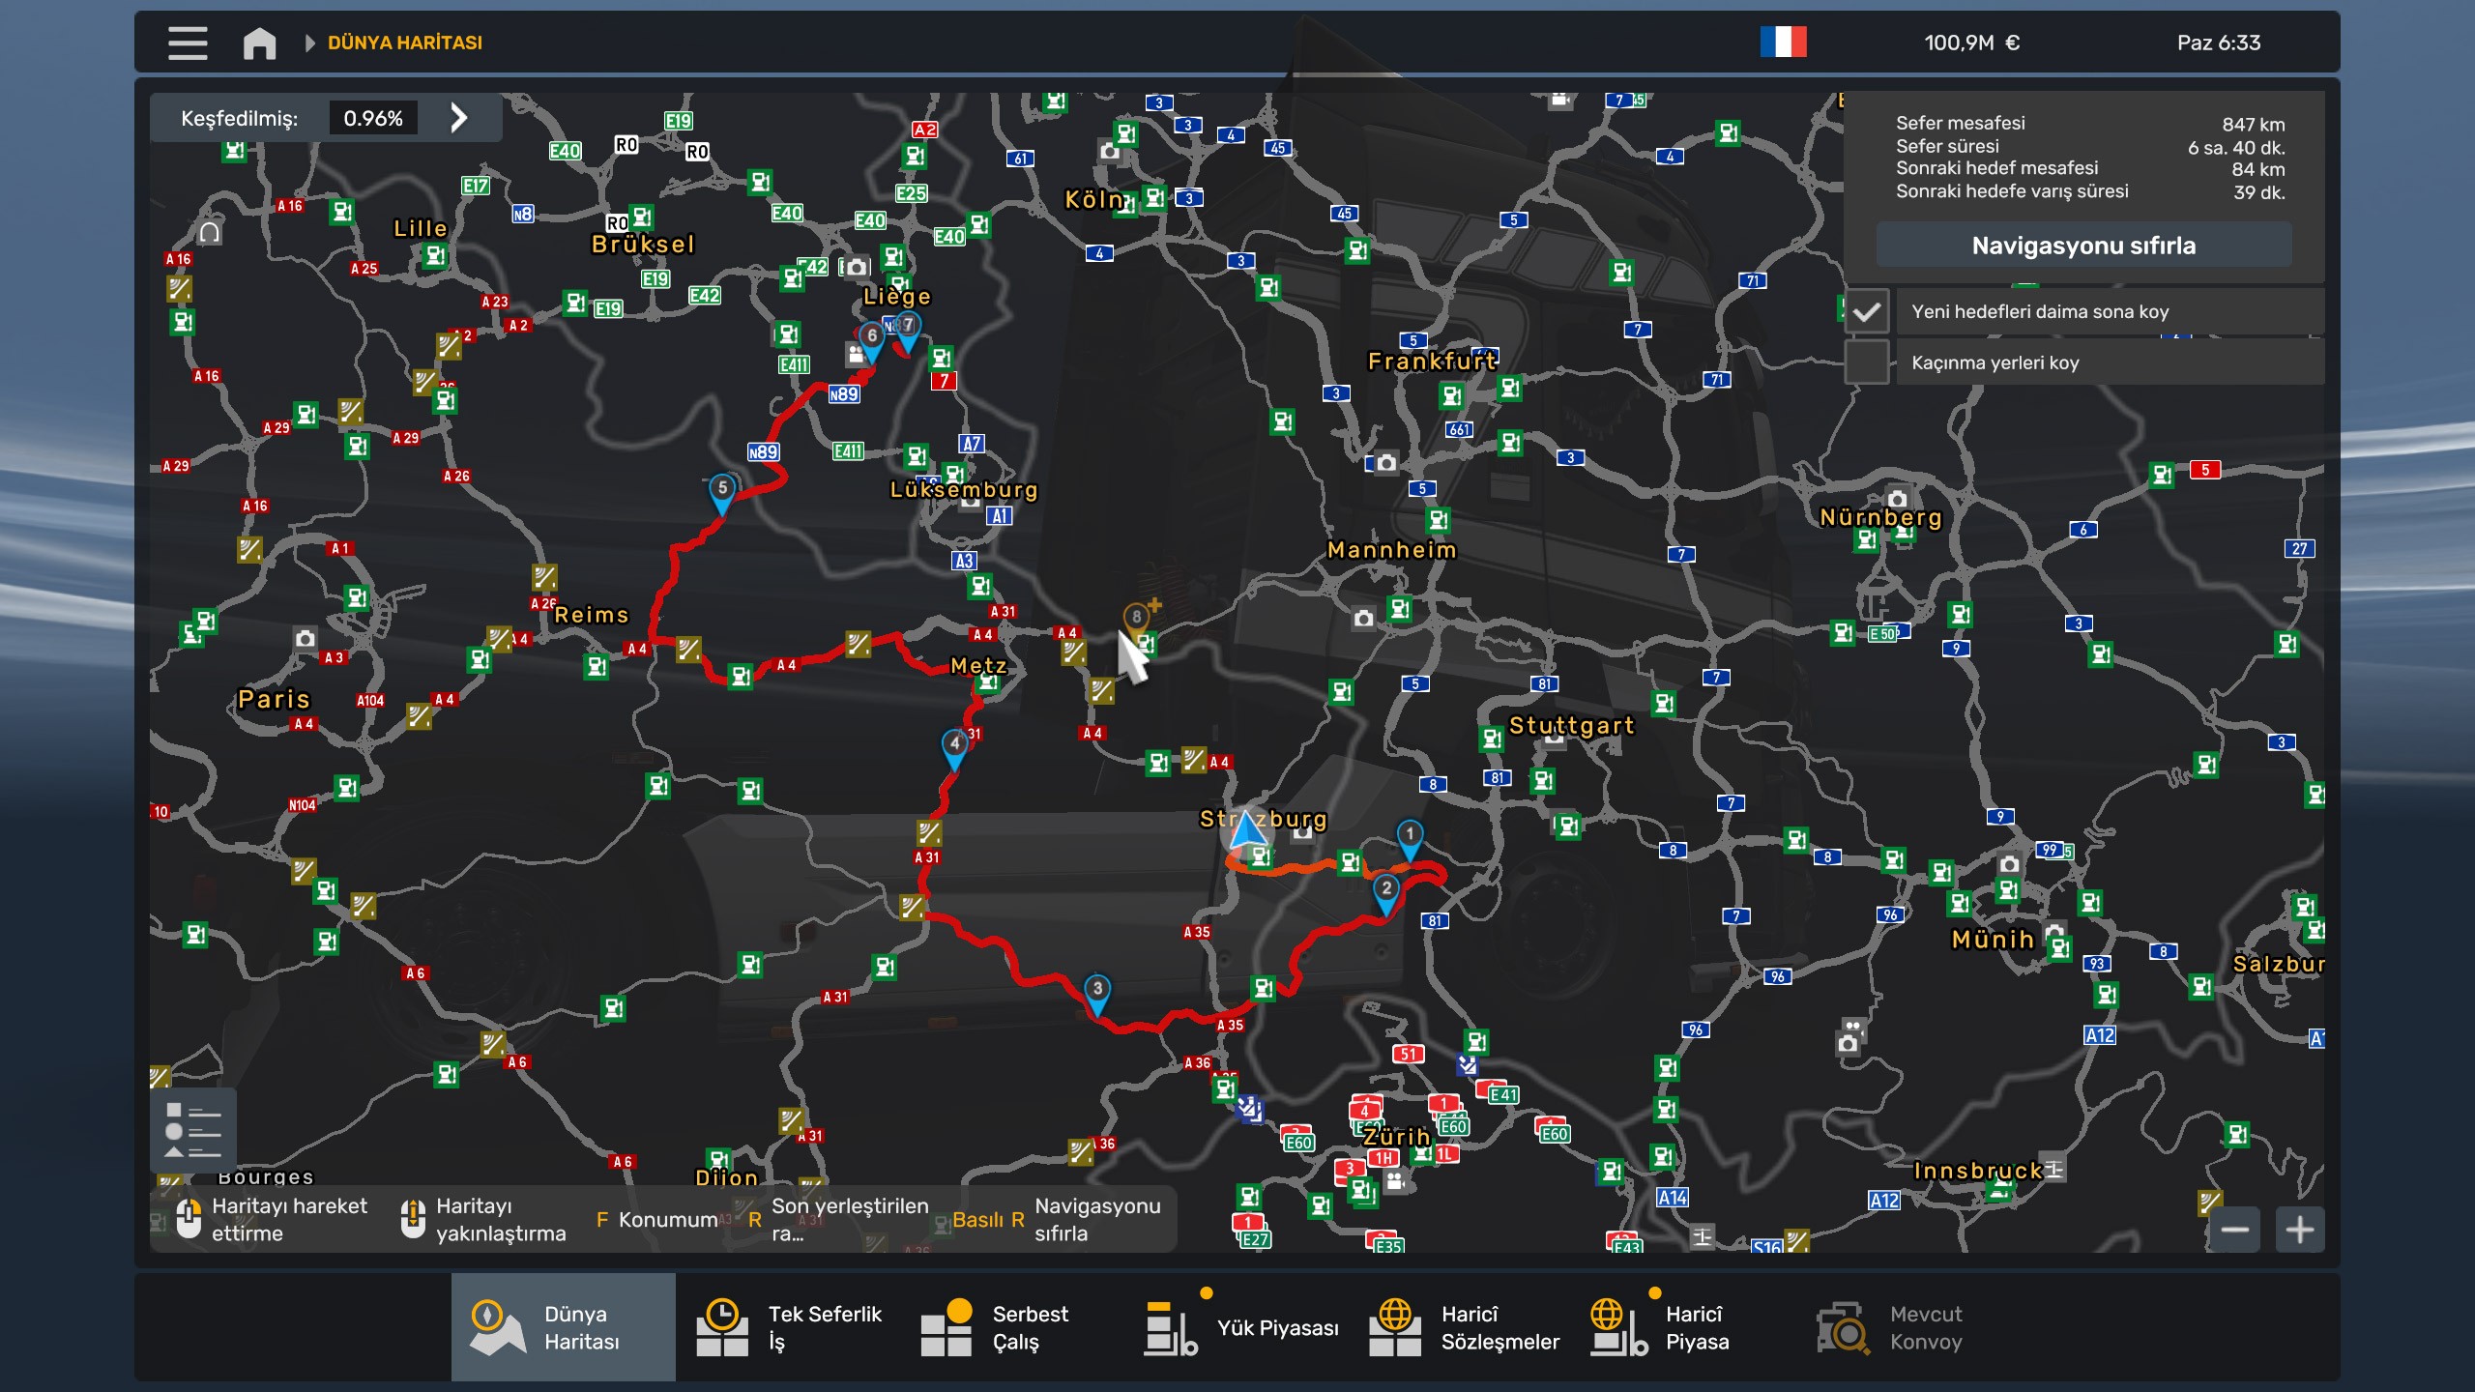Click waypoint marker 5 on N89
Image resolution: width=2475 pixels, height=1392 pixels.
tap(722, 493)
